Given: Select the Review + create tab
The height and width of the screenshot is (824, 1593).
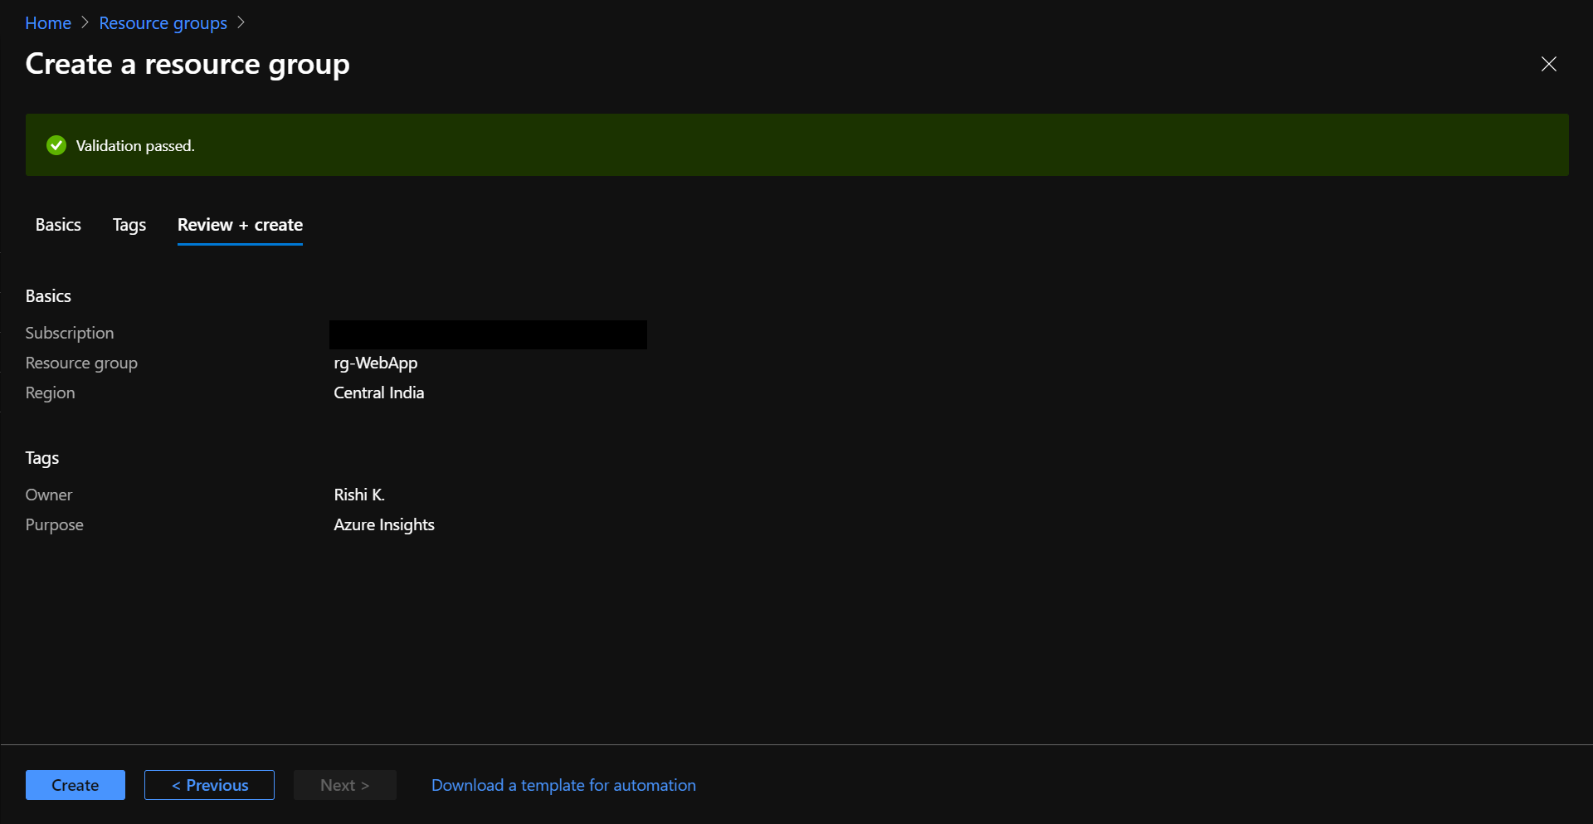Looking at the screenshot, I should tap(240, 225).
